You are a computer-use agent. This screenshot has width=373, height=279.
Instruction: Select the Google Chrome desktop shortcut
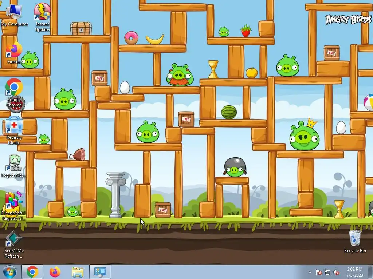point(14,93)
